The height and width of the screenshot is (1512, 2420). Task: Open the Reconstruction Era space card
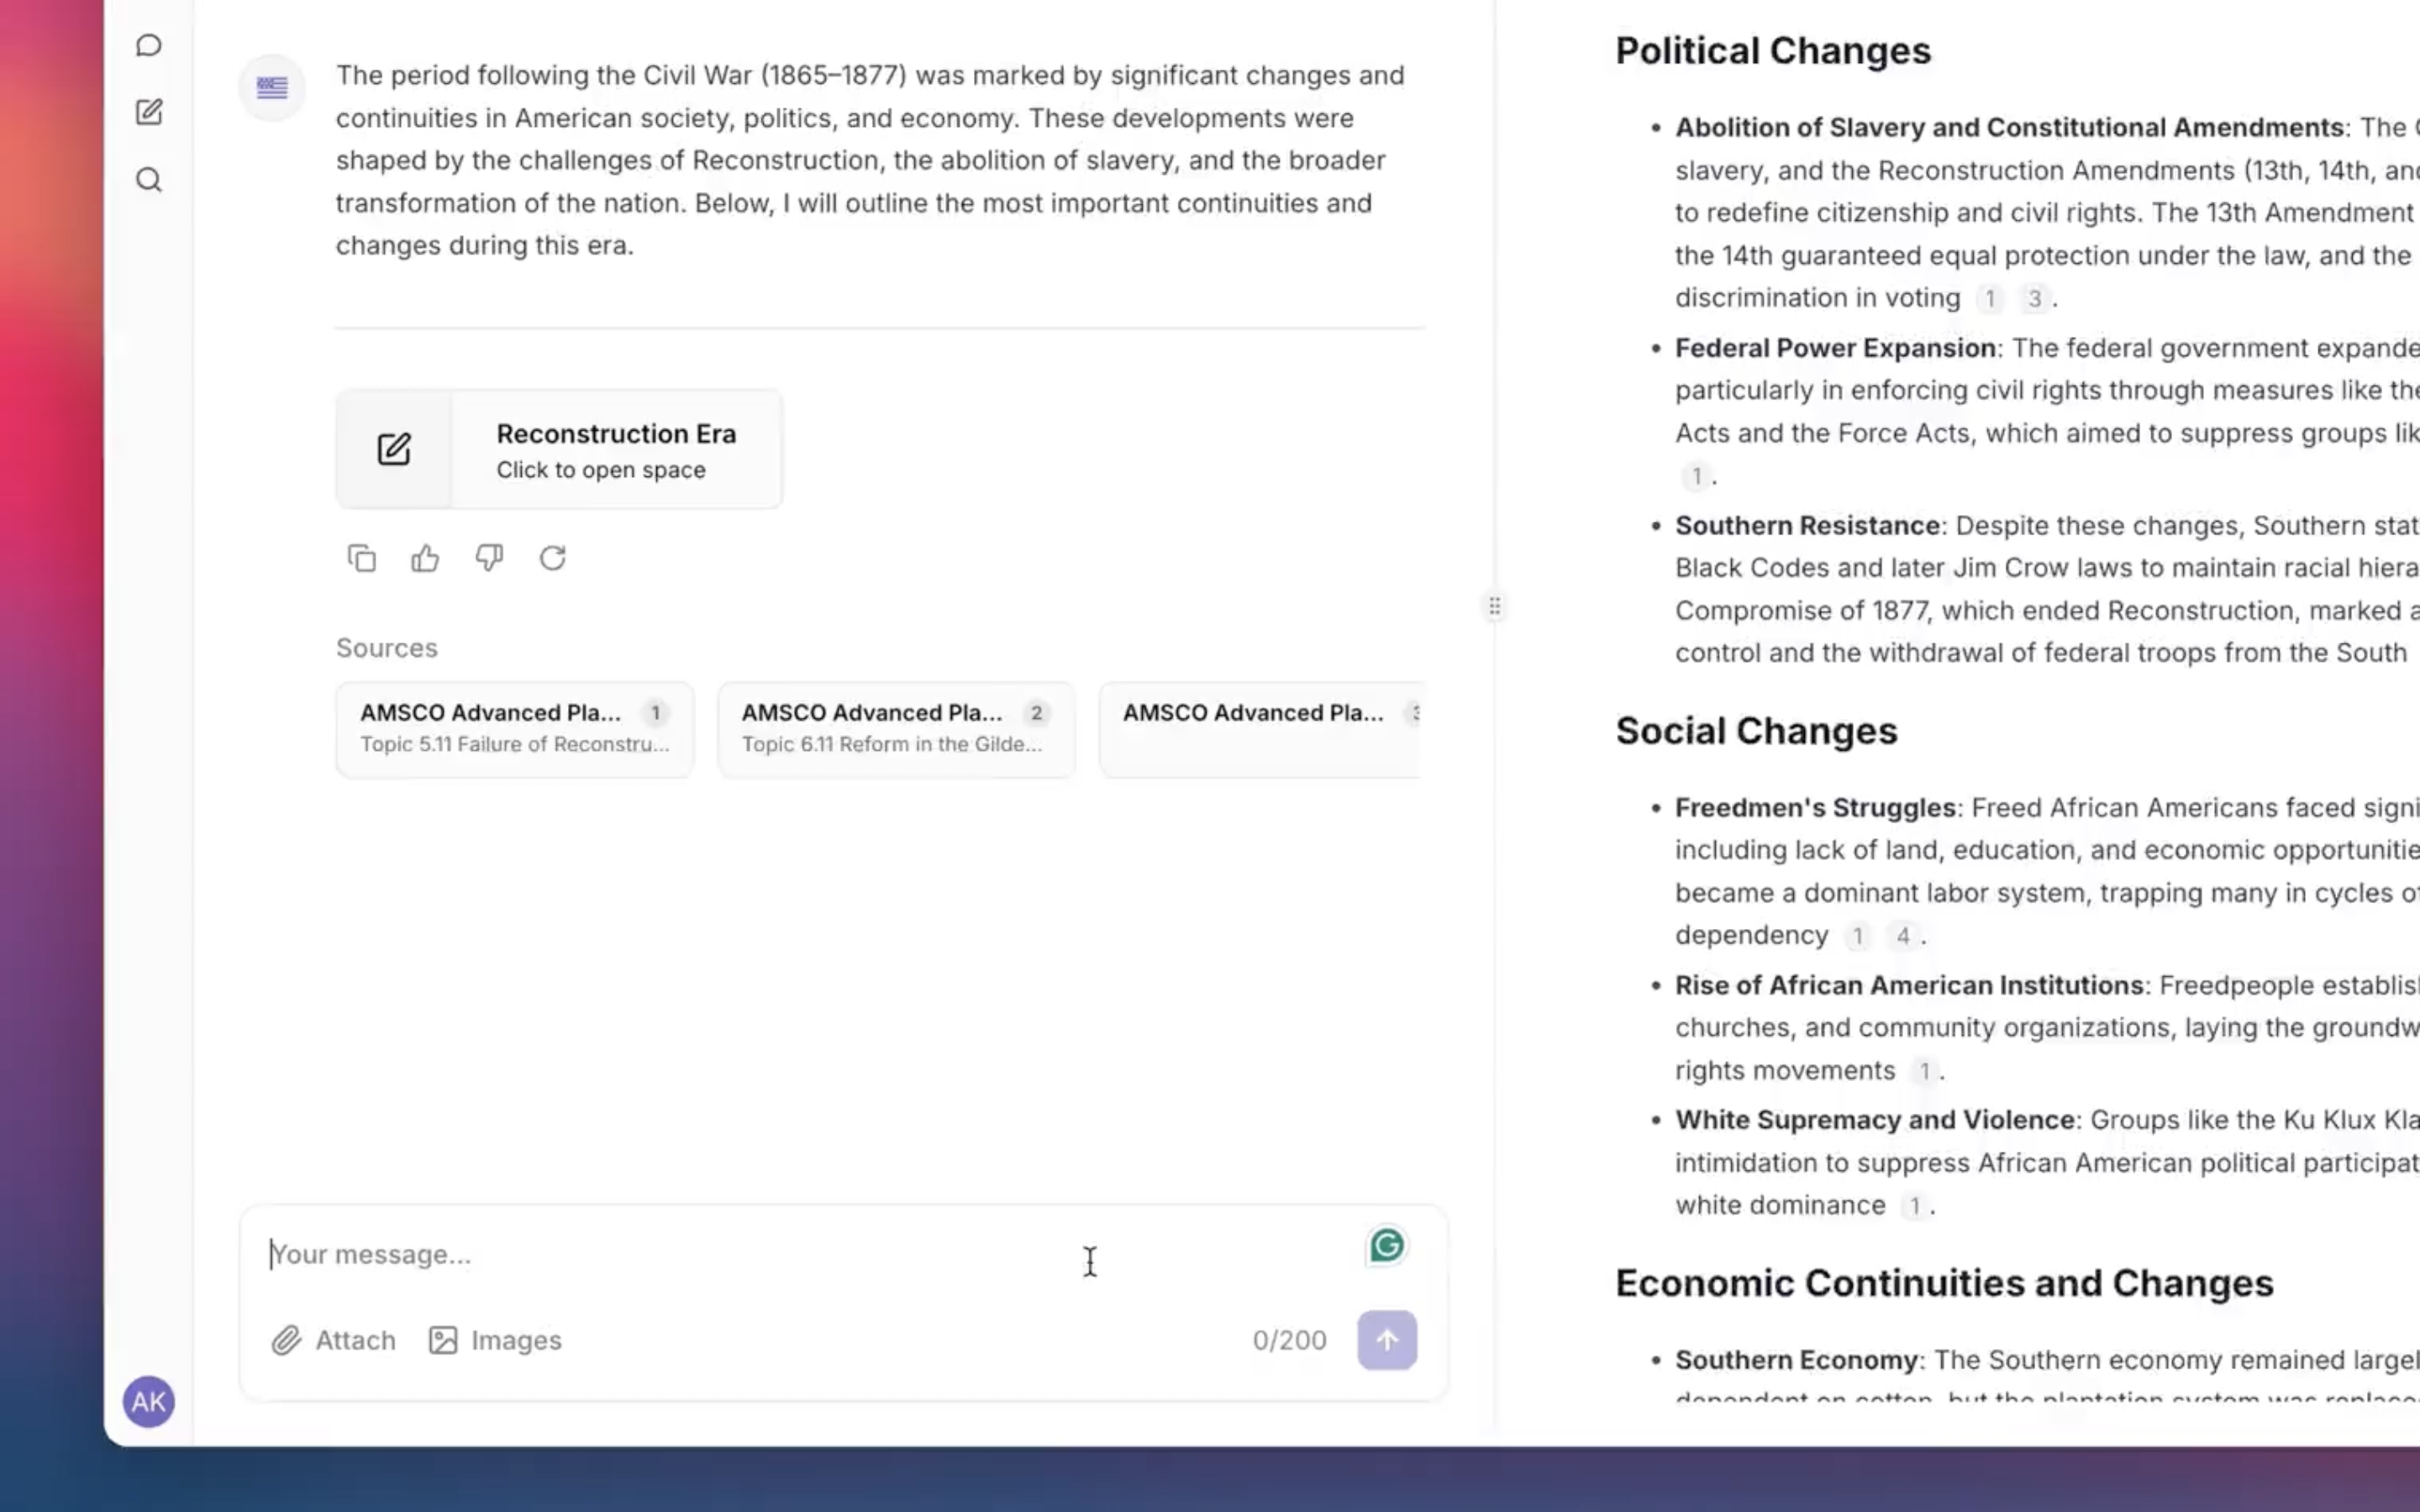tap(559, 450)
